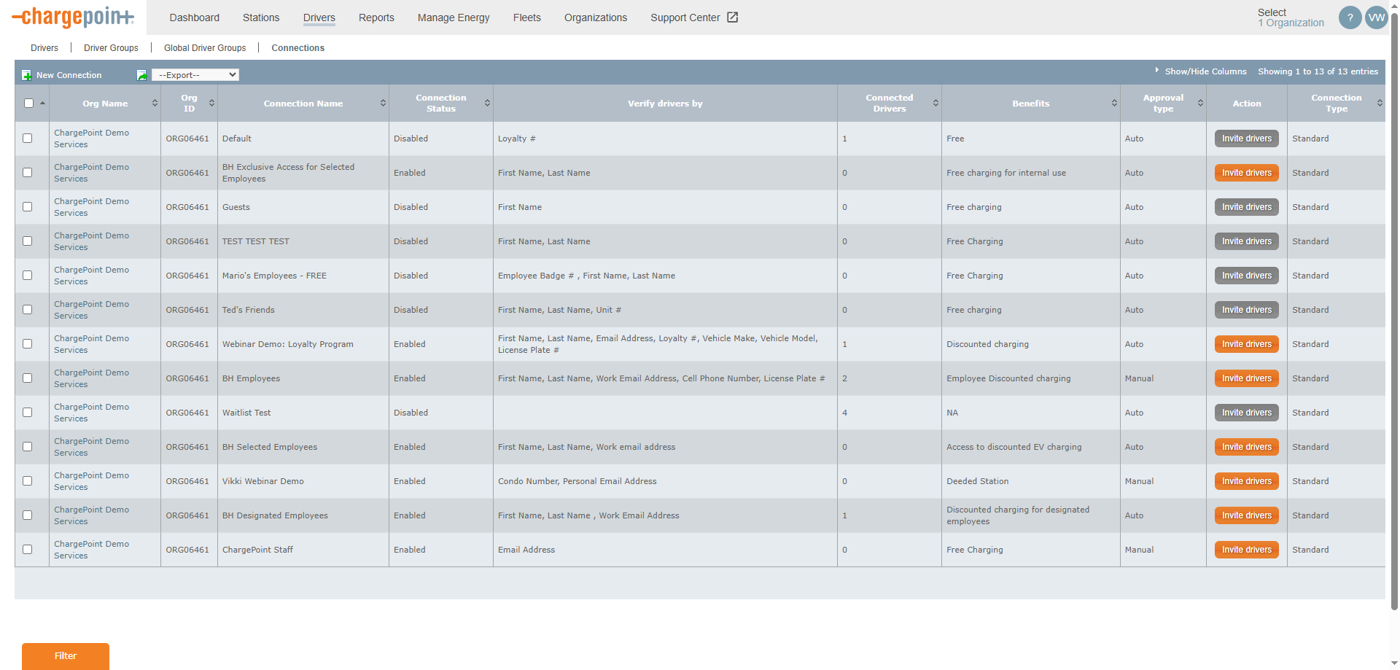Open the Select Organization selector
1400x670 pixels.
(x=1291, y=17)
